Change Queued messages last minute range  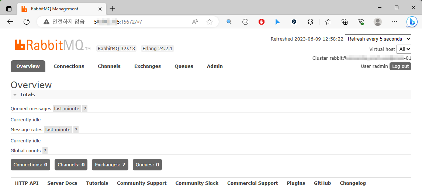(67, 109)
